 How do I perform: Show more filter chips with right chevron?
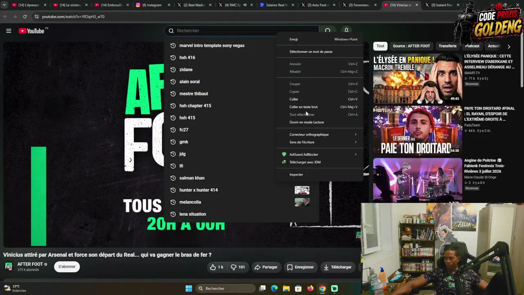click(x=509, y=46)
